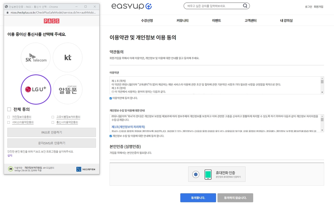Click the NICE평가정보 logo
This screenshot has width=334, height=206.
[x=86, y=169]
